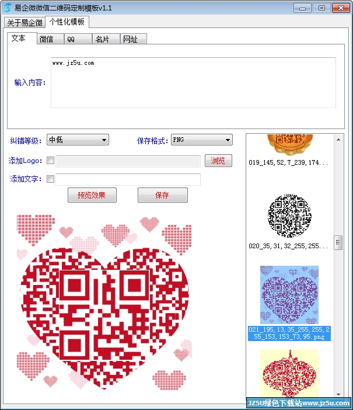This screenshot has height=410, width=353.
Task: Enable the 添加文字 checkbox
Action: pos(50,179)
